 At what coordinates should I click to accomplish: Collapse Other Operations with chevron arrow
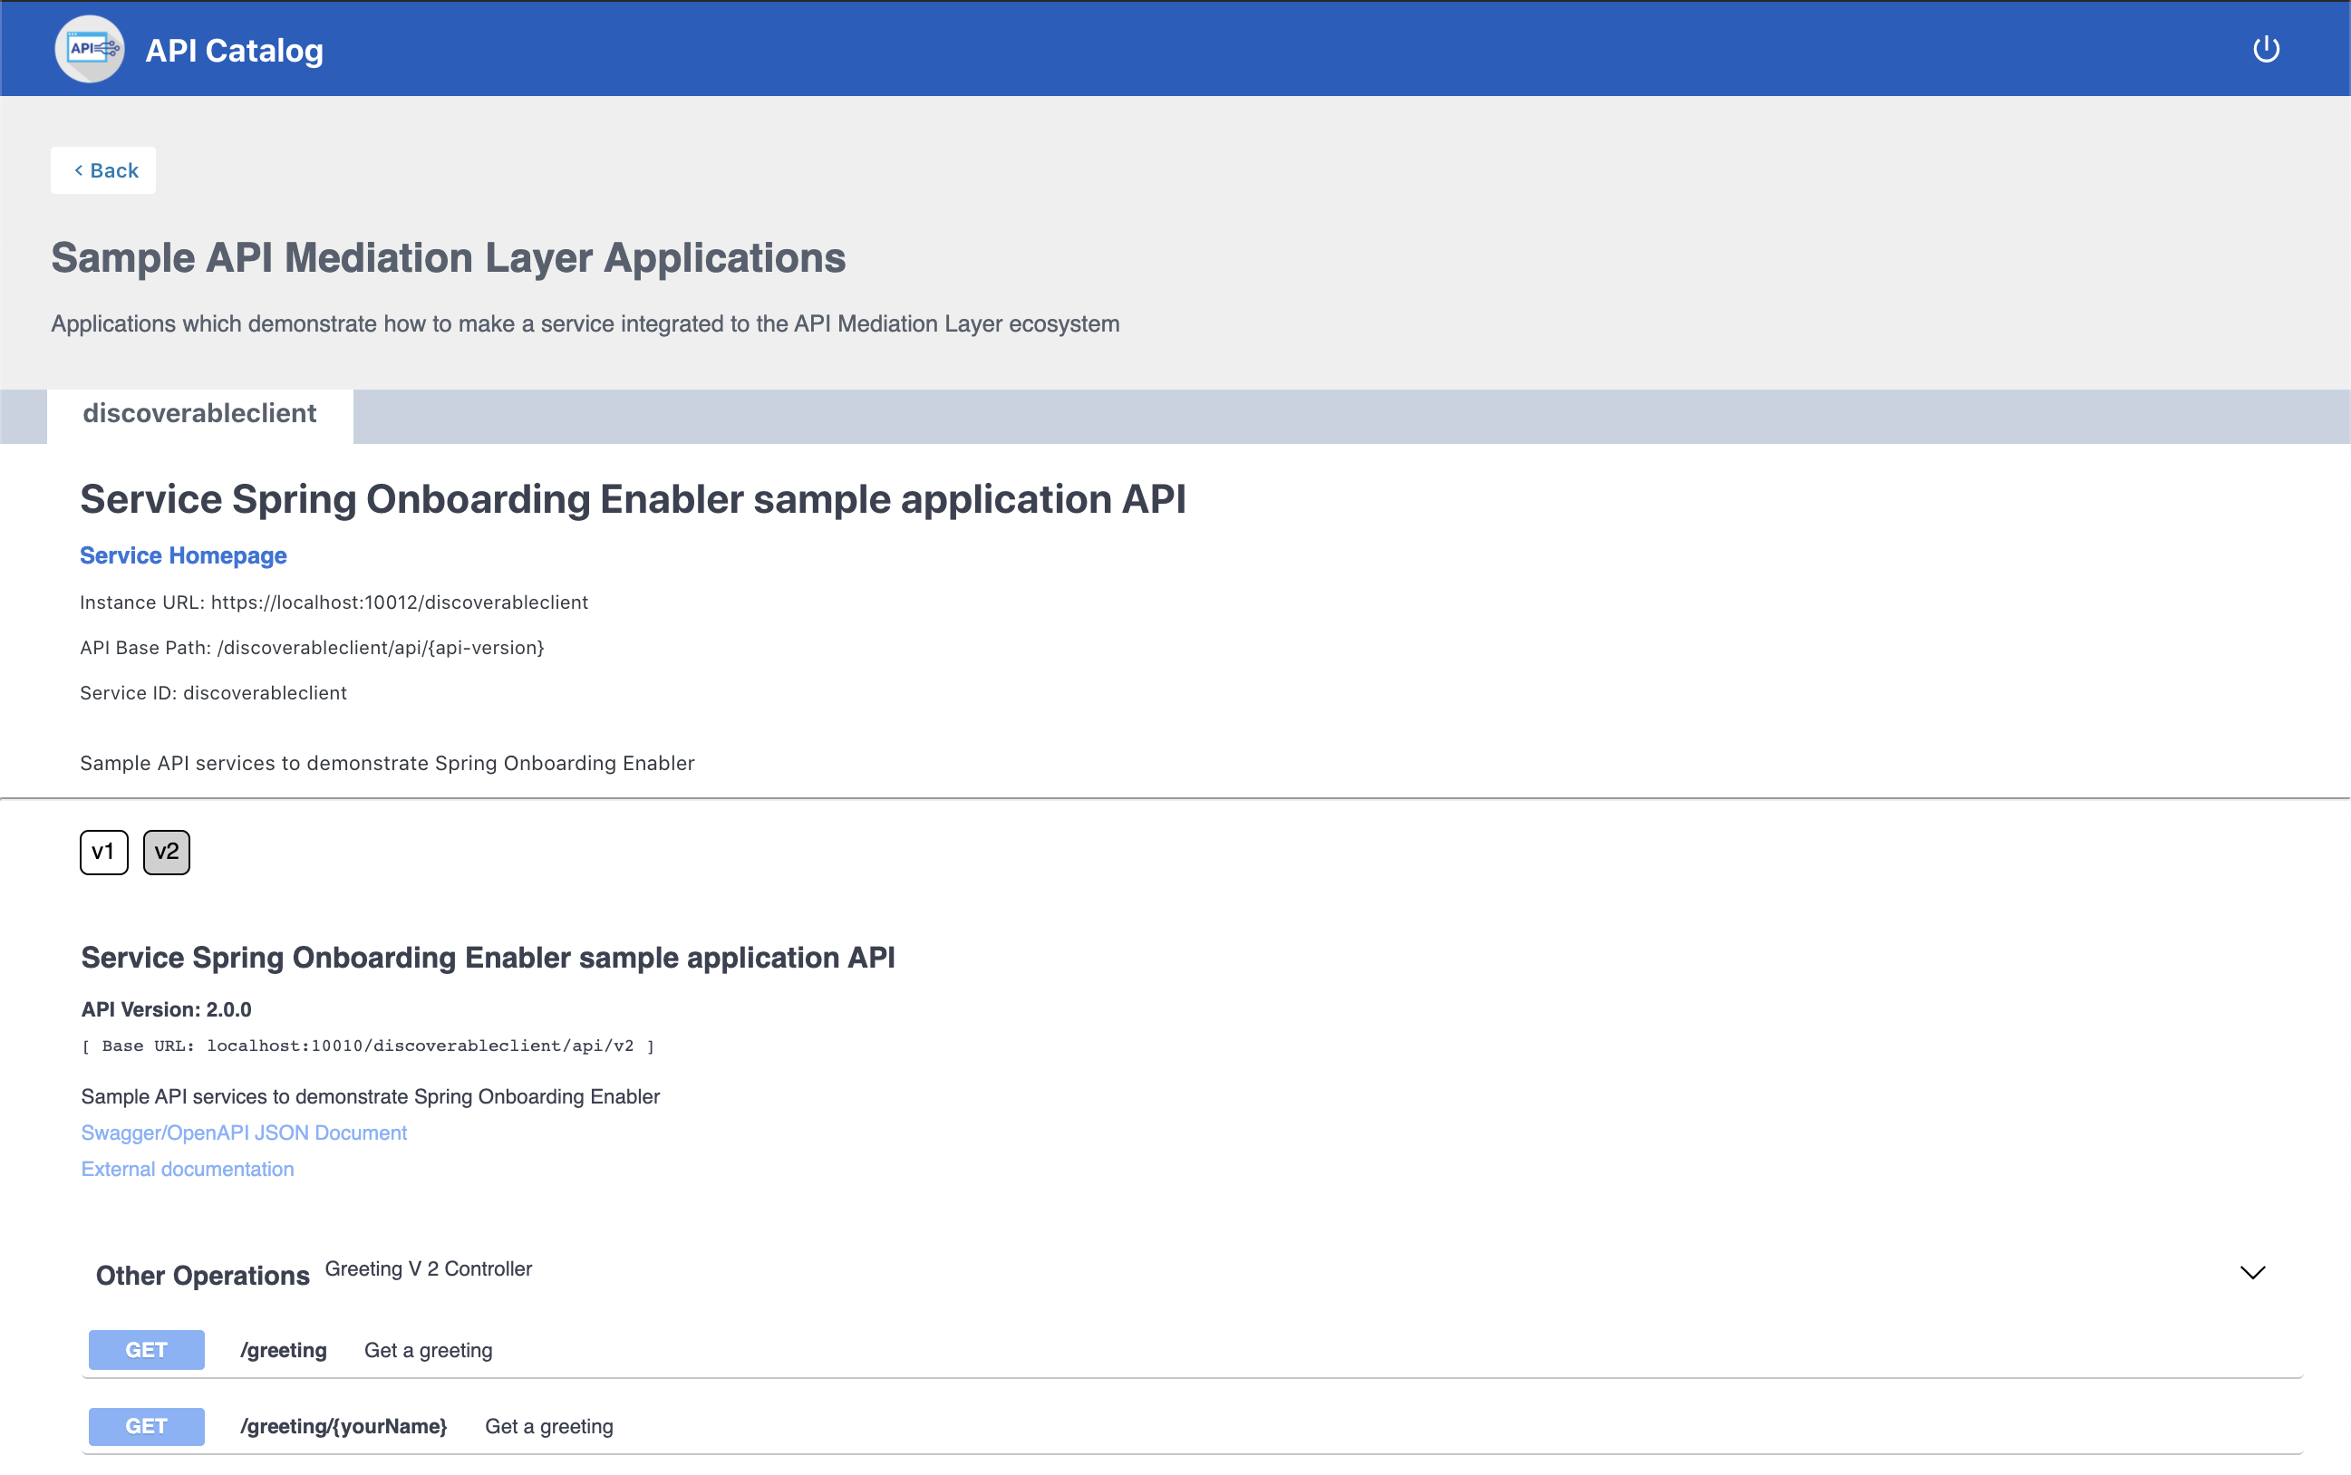tap(2251, 1272)
